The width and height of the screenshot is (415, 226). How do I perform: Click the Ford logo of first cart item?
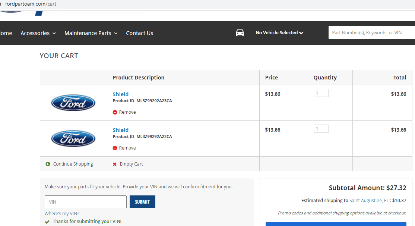73,103
